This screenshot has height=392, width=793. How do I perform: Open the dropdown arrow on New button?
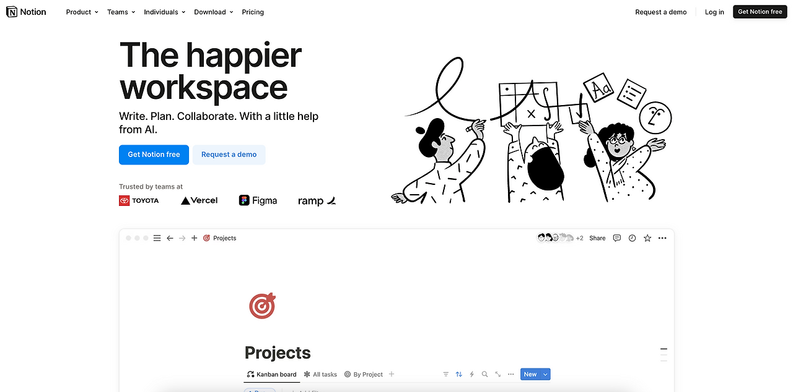pos(545,374)
